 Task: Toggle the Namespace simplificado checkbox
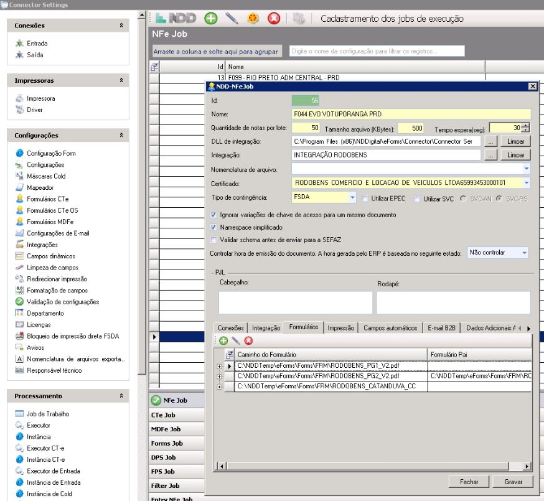click(x=214, y=227)
